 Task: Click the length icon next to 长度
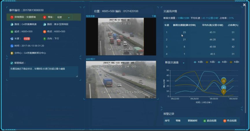12,39
